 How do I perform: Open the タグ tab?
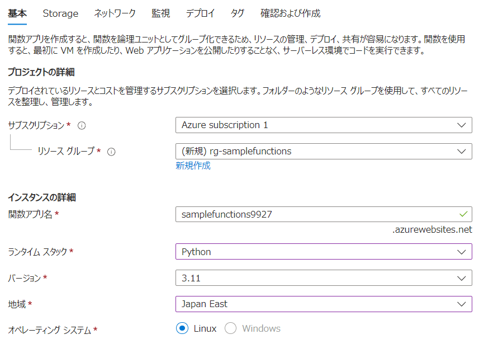[238, 13]
